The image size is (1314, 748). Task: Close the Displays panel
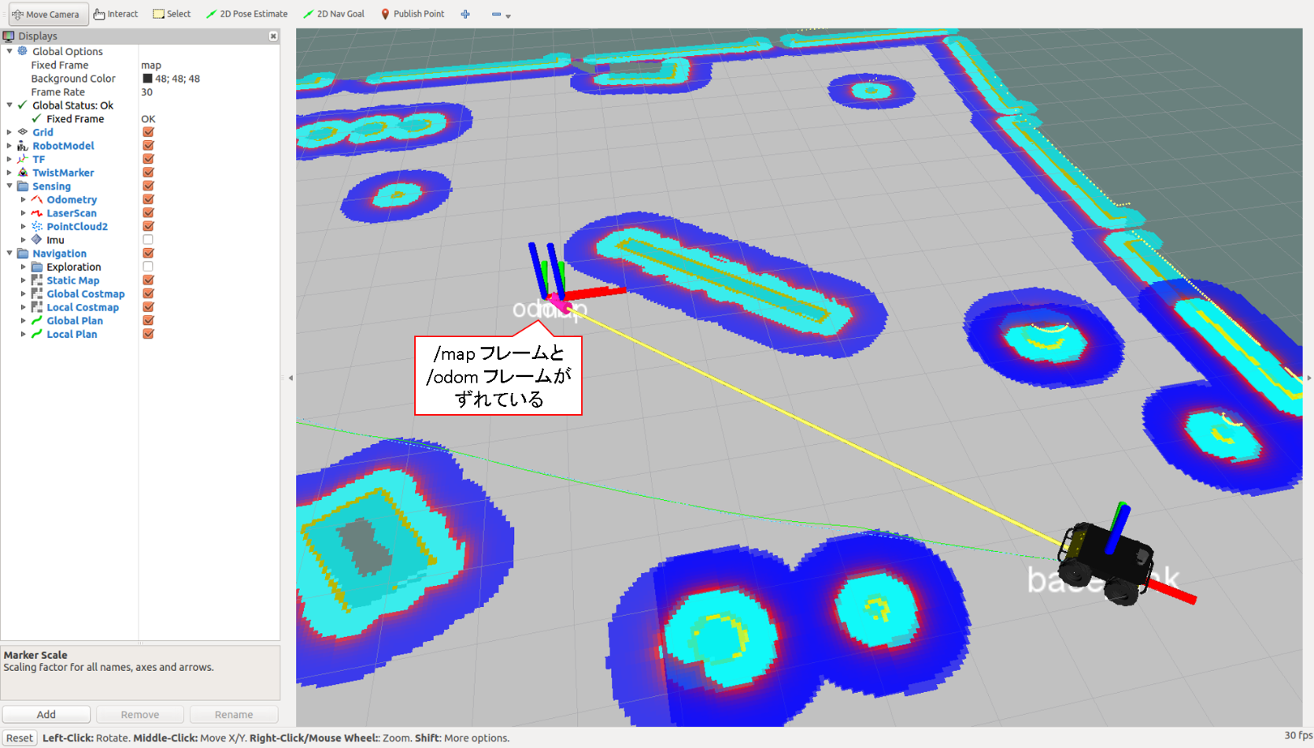(x=273, y=35)
